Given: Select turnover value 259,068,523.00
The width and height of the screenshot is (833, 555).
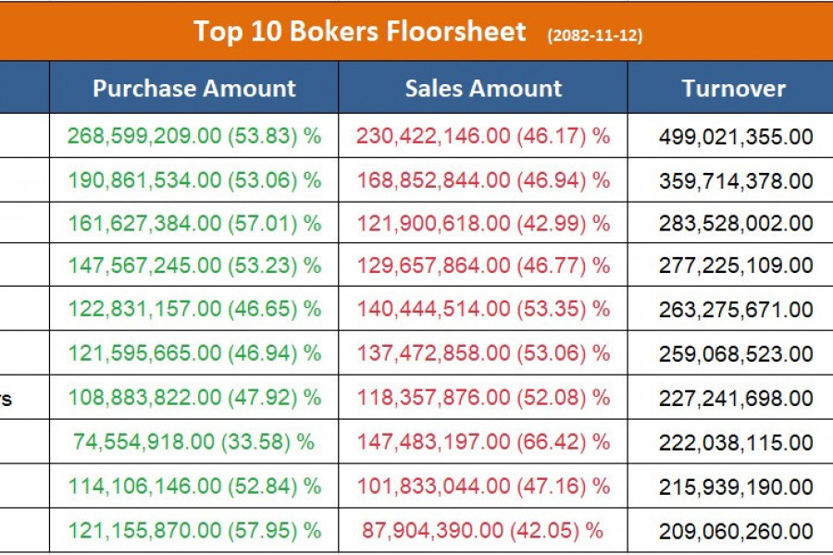Looking at the screenshot, I should 736,354.
